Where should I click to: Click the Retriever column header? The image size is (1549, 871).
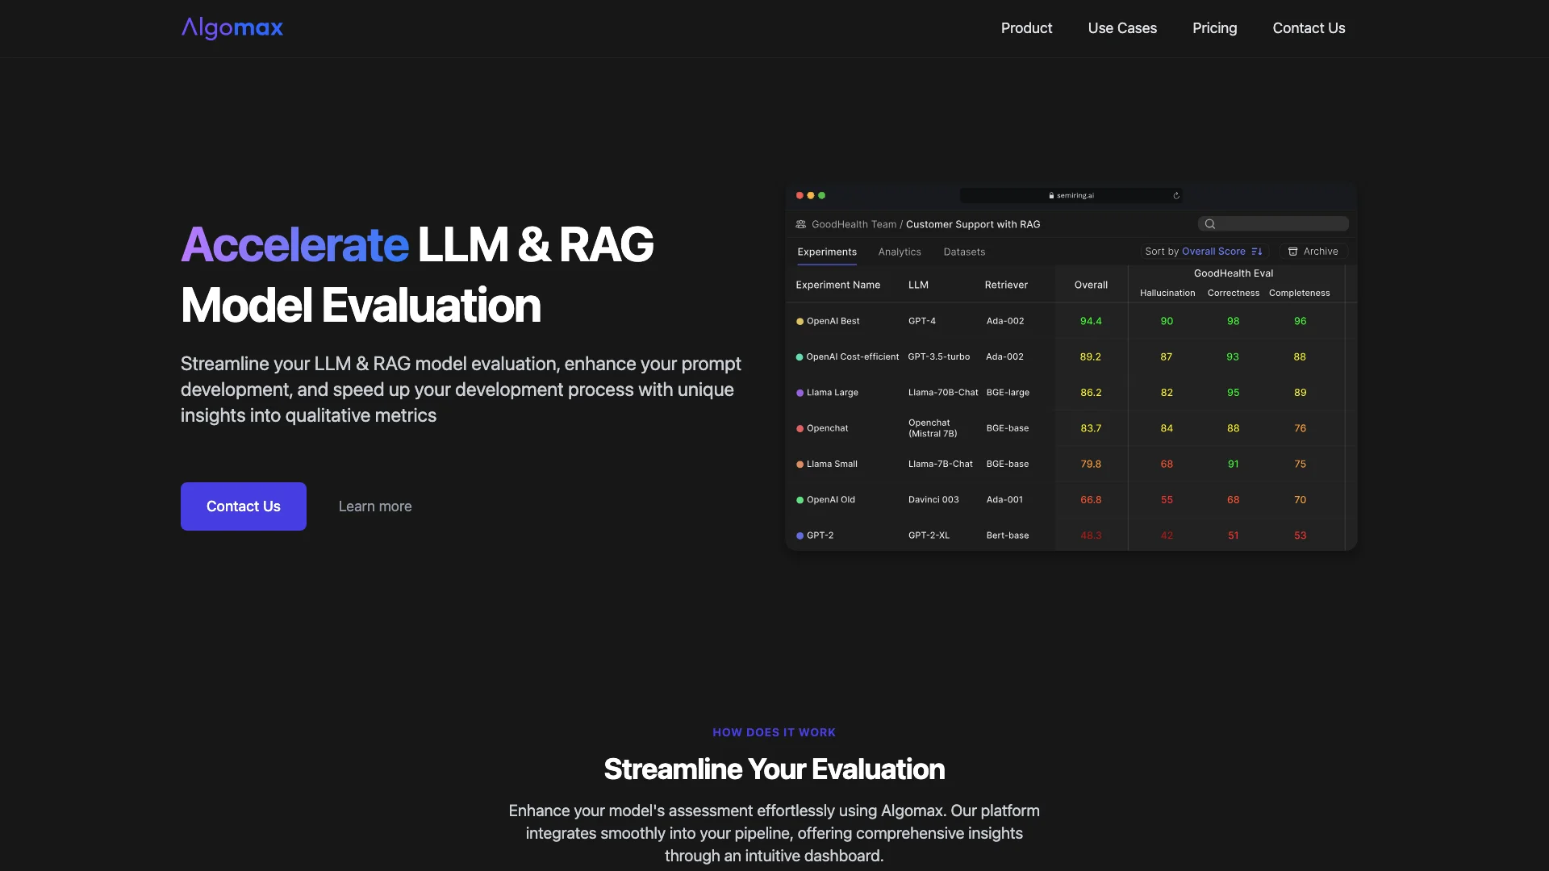pos(1006,285)
